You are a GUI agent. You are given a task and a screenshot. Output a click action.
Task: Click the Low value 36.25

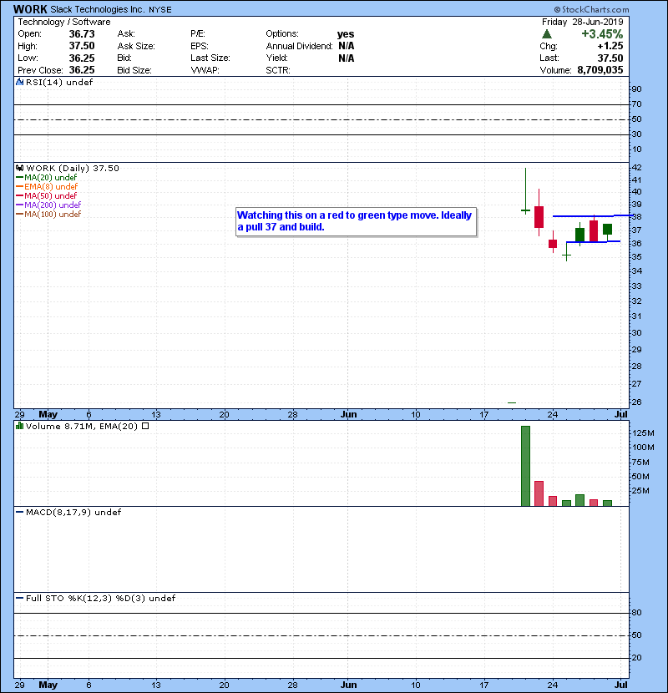(82, 58)
